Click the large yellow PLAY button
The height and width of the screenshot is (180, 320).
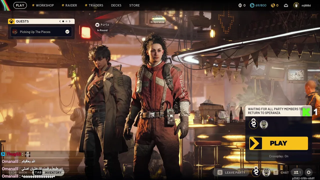(278, 143)
